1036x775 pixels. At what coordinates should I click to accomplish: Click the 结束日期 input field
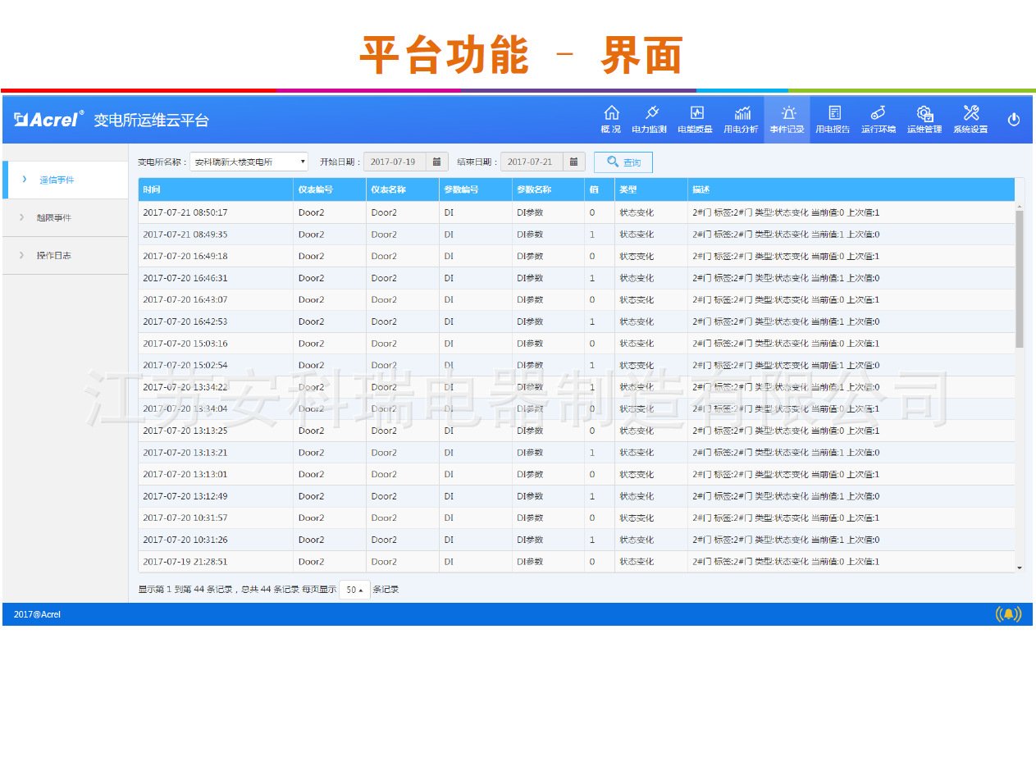click(x=532, y=162)
